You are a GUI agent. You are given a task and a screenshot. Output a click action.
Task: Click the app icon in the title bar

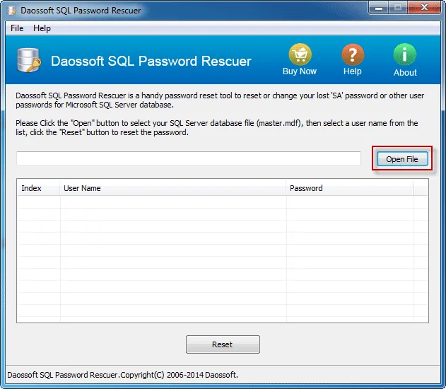[11, 11]
